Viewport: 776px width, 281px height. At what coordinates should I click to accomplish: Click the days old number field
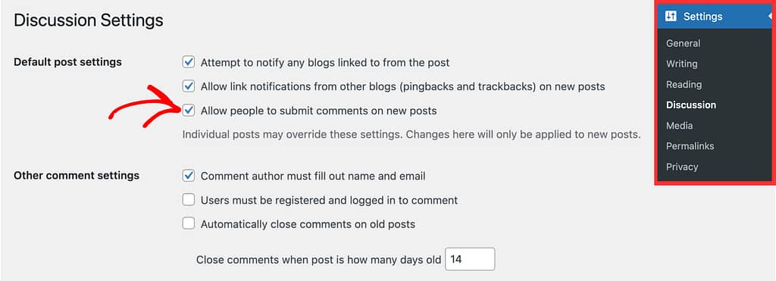click(470, 259)
